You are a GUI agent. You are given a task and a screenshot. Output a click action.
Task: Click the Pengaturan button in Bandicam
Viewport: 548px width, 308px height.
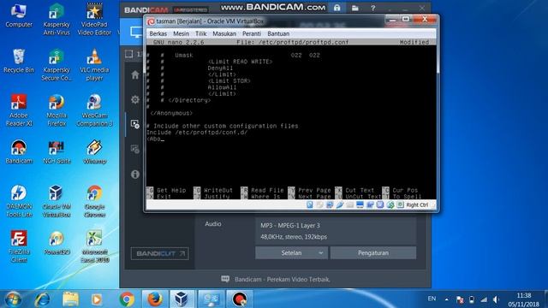point(373,253)
